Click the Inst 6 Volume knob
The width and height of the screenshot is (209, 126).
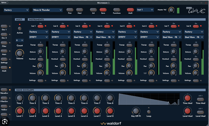[x=152, y=73]
